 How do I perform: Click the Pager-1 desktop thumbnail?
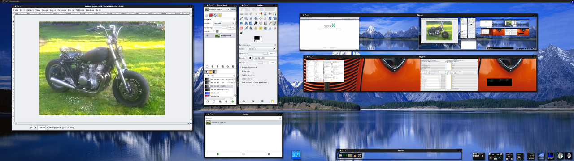point(418,34)
